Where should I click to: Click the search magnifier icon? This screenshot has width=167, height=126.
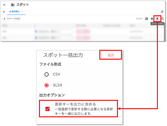163,19
